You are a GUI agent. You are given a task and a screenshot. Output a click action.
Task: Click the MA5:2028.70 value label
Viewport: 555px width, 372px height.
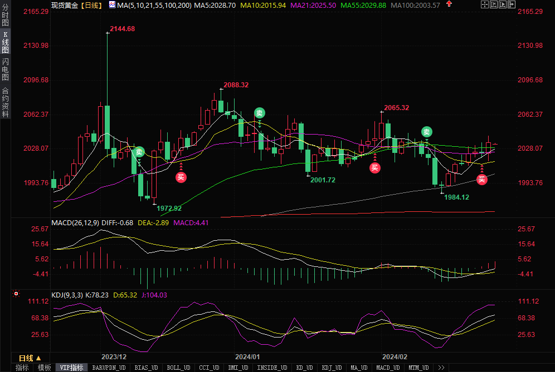[215, 6]
